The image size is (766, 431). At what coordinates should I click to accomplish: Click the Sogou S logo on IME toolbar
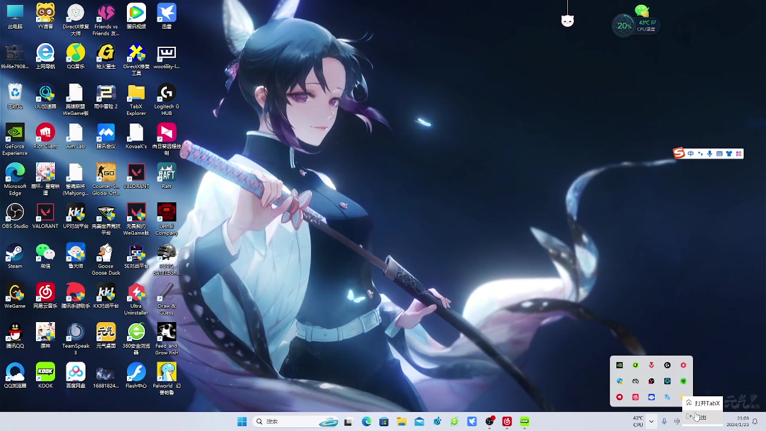pyautogui.click(x=679, y=153)
